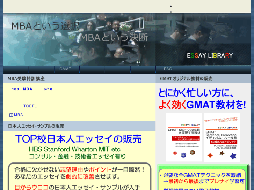
Task: Click 'MBAという決断' banner text
Action: pos(114,37)
